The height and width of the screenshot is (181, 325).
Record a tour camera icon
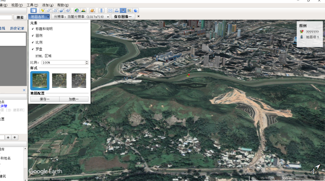point(68,11)
